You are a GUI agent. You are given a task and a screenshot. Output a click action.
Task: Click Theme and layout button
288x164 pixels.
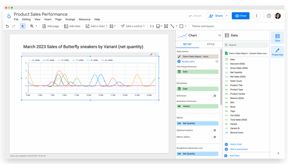[203, 26]
